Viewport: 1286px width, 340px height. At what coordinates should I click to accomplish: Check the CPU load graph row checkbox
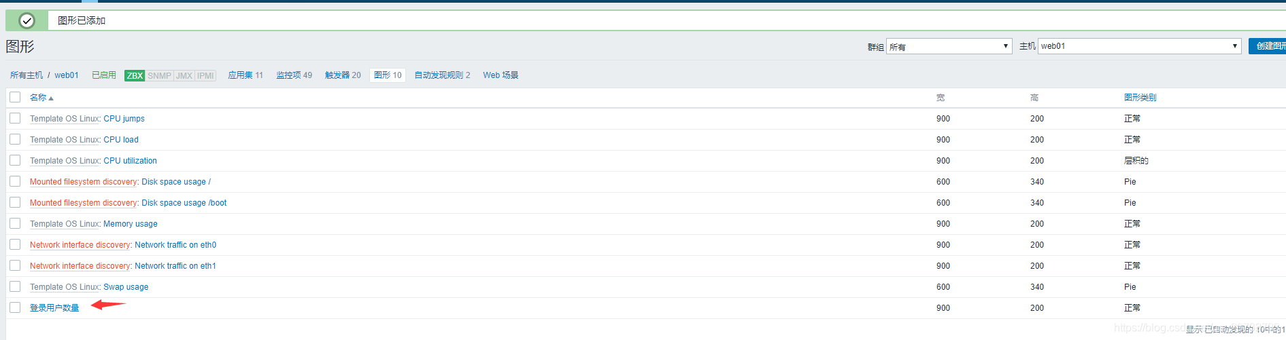[15, 139]
